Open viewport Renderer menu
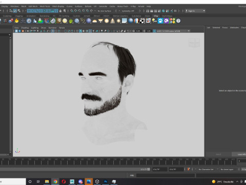 [x=52, y=28]
